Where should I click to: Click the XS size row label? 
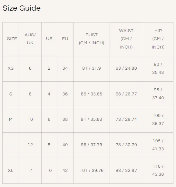point(11,68)
